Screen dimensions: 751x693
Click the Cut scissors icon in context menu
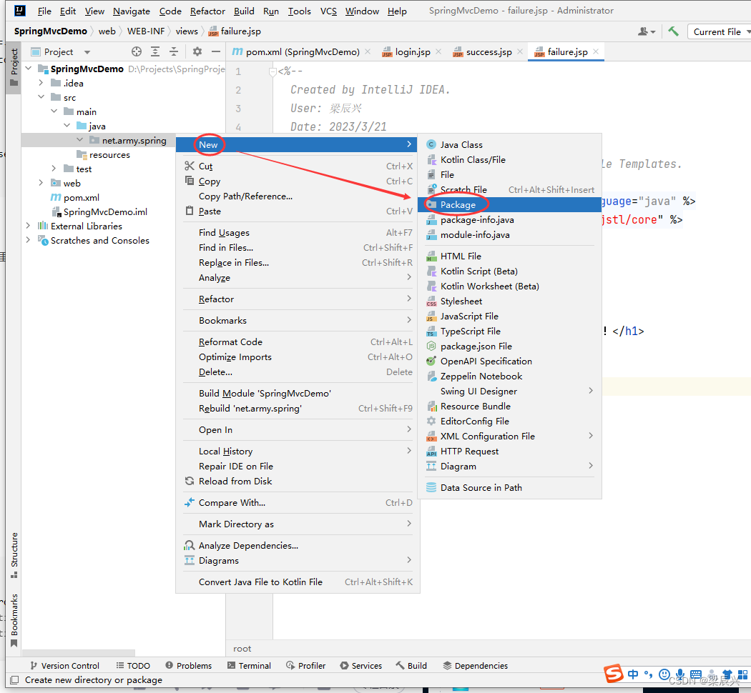click(190, 166)
